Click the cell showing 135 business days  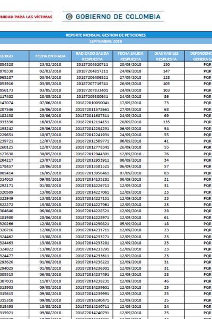tap(166, 122)
